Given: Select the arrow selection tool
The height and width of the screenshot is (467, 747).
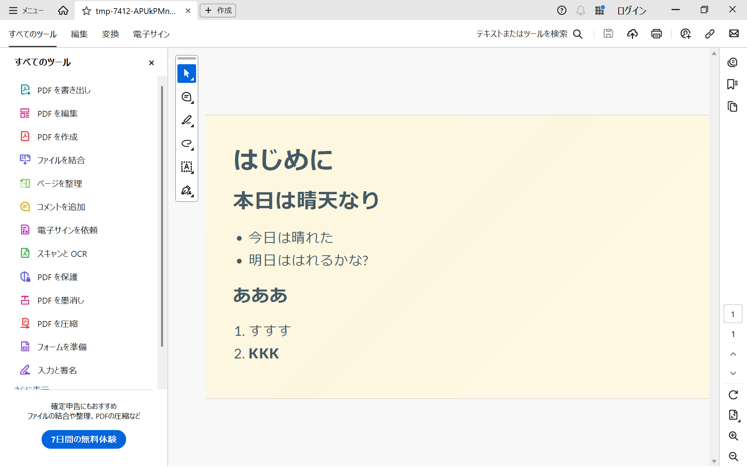Looking at the screenshot, I should coord(186,74).
